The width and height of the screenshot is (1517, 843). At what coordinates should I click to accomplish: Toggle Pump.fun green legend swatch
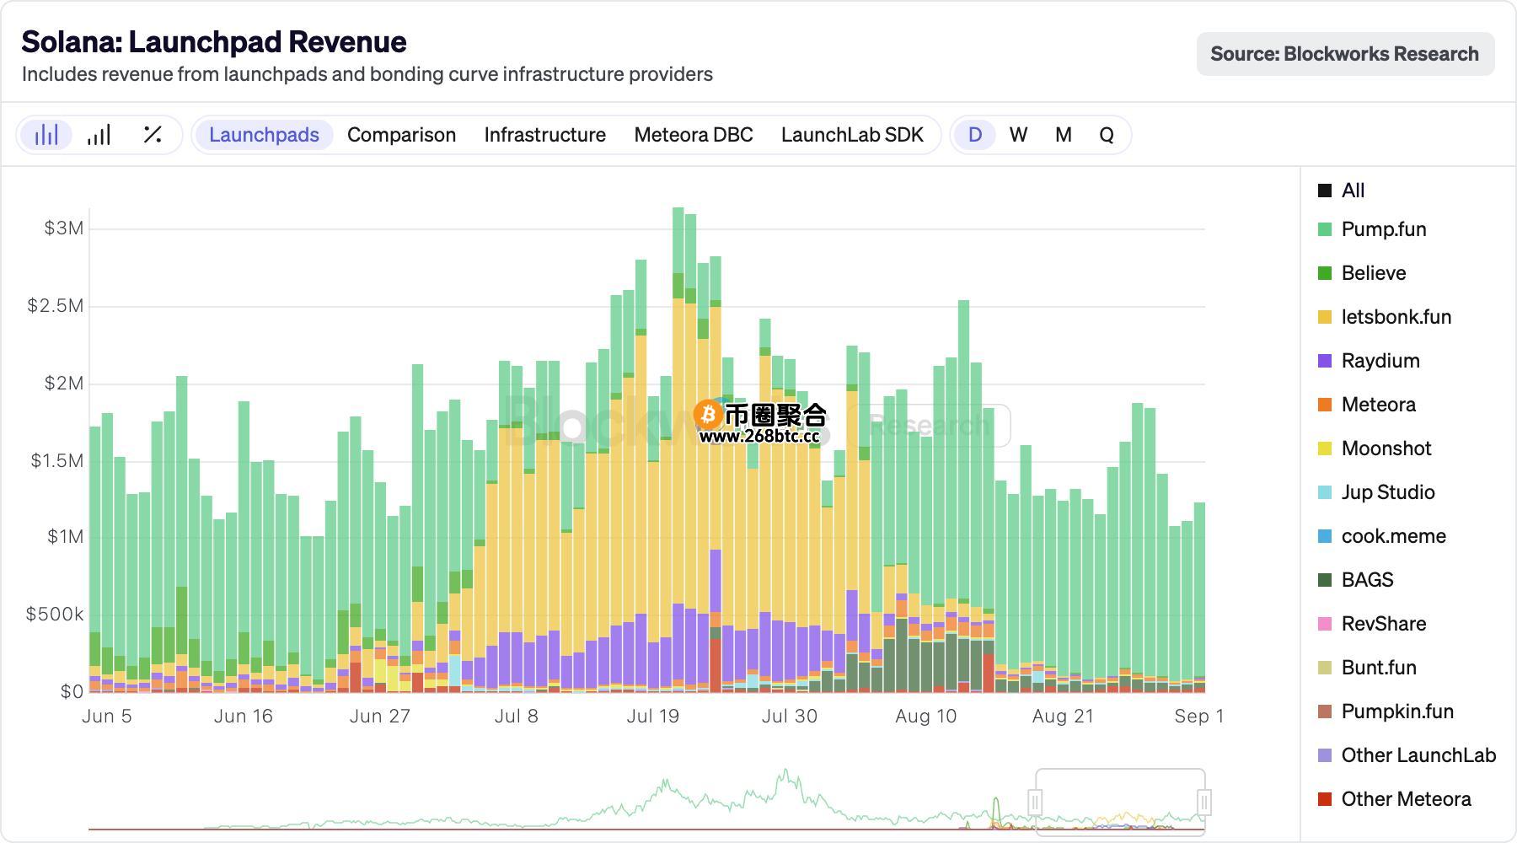tap(1325, 229)
